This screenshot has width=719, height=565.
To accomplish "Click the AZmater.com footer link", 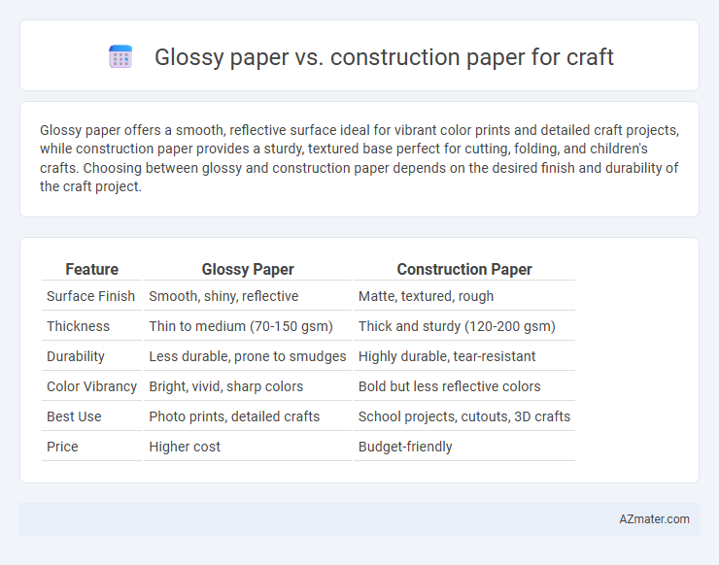I will 654,518.
